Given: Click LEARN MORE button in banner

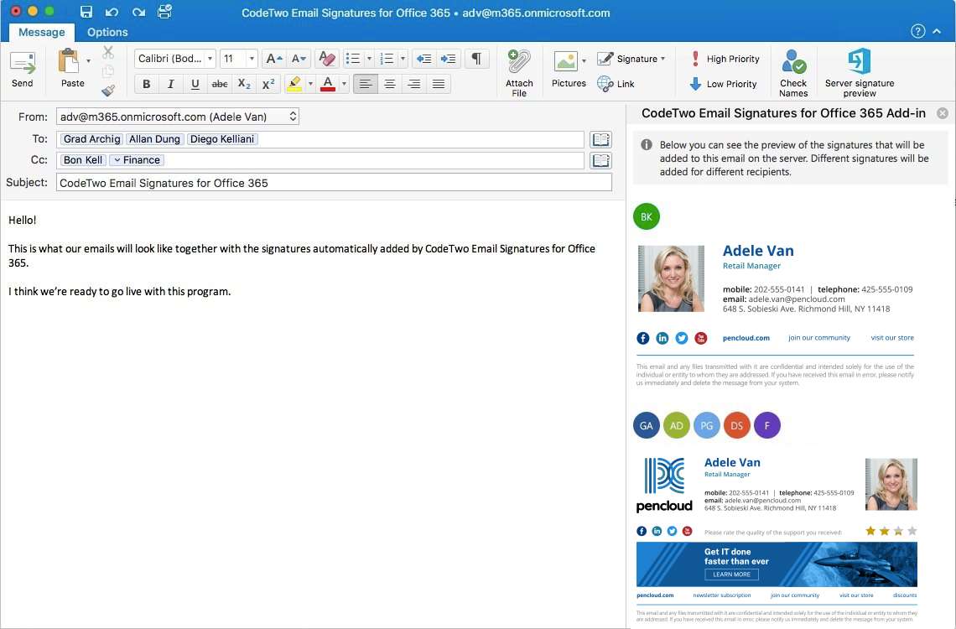Looking at the screenshot, I should (x=731, y=574).
